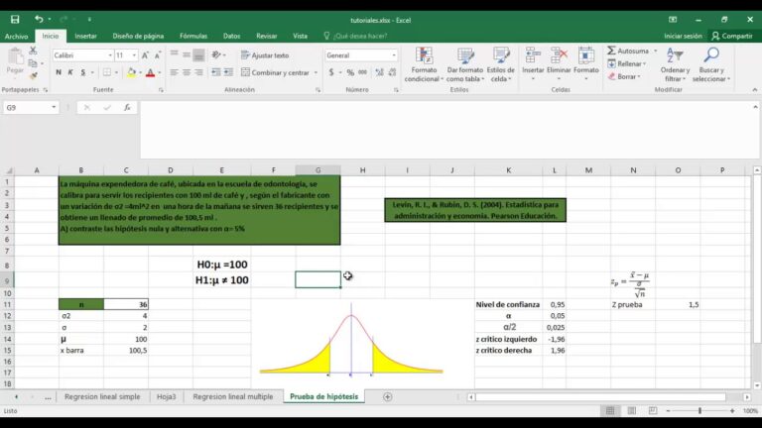Open the font size dropdown
Screen dimensions: 762x428
tap(134, 55)
